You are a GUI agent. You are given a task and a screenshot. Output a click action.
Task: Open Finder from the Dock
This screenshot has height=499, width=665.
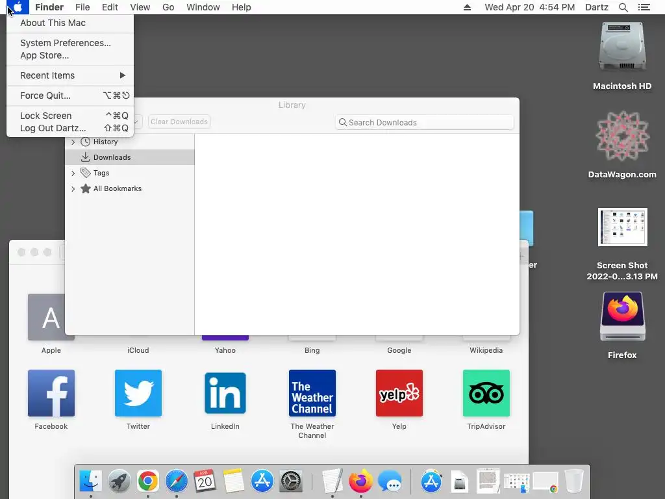pyautogui.click(x=91, y=481)
